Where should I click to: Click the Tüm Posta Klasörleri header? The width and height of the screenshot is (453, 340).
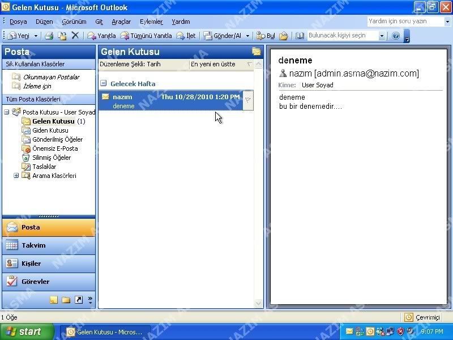49,99
